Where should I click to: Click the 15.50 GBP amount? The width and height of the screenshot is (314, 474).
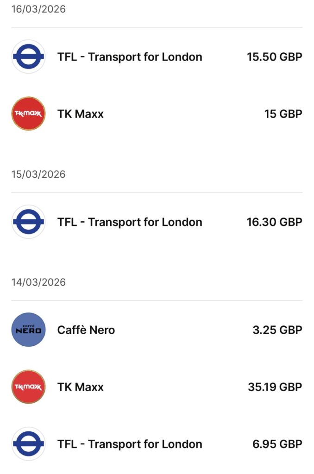(274, 57)
